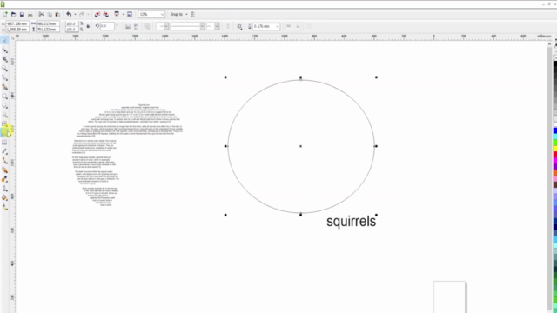Viewport: 557px width, 313px height.
Task: Open the outline width dropdown
Action: click(277, 26)
